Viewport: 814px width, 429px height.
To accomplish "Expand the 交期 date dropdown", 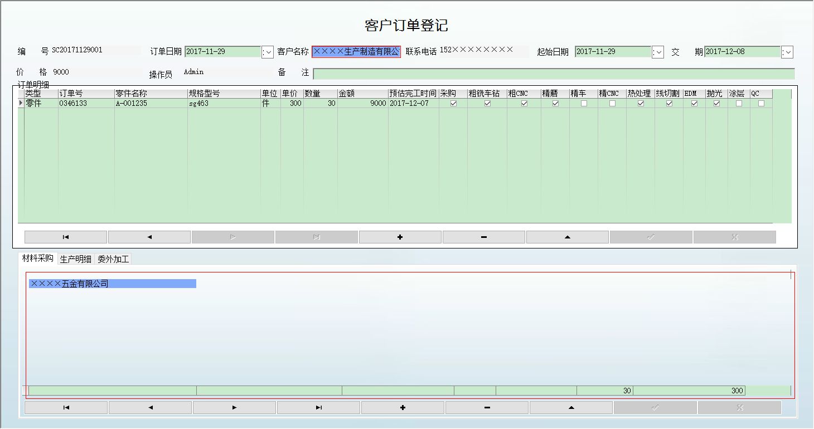I will coord(787,52).
